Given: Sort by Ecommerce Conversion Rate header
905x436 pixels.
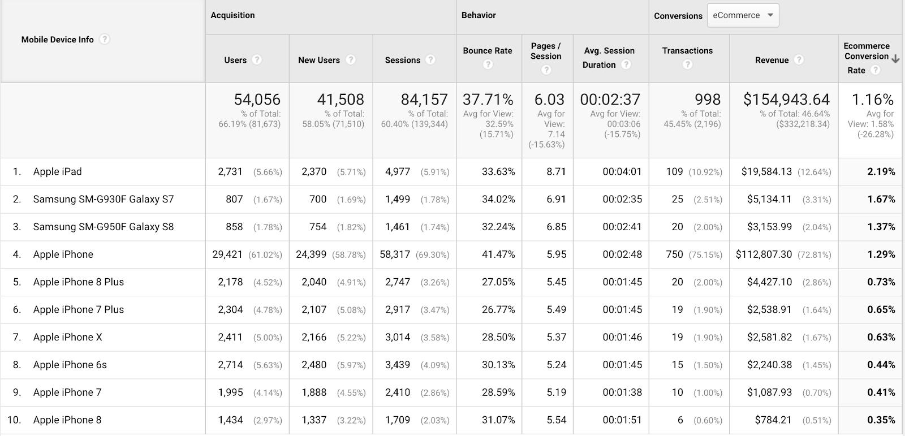Looking at the screenshot, I should (x=867, y=58).
